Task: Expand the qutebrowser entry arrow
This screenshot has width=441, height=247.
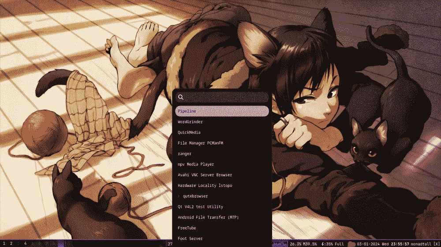Action: (179, 196)
